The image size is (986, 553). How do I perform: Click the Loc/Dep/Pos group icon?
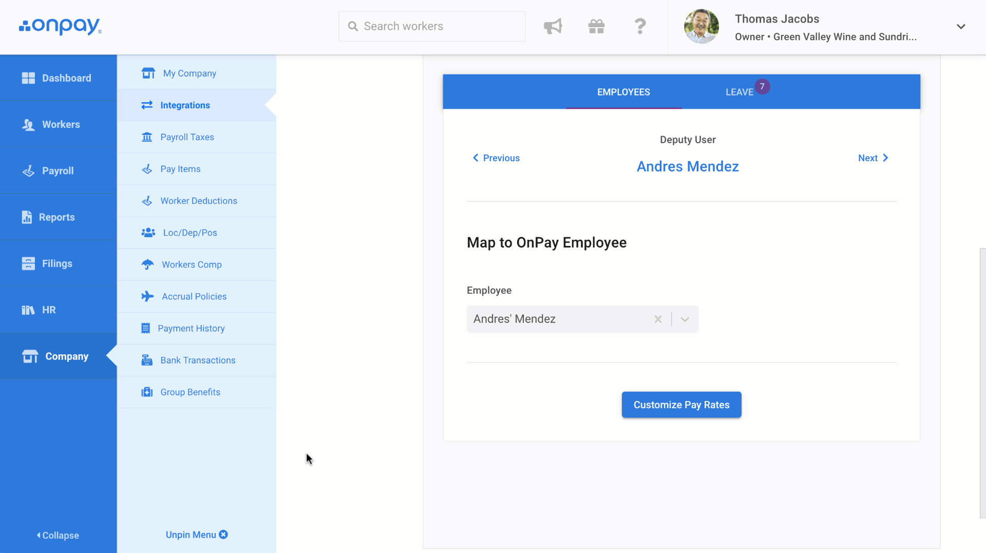point(148,233)
